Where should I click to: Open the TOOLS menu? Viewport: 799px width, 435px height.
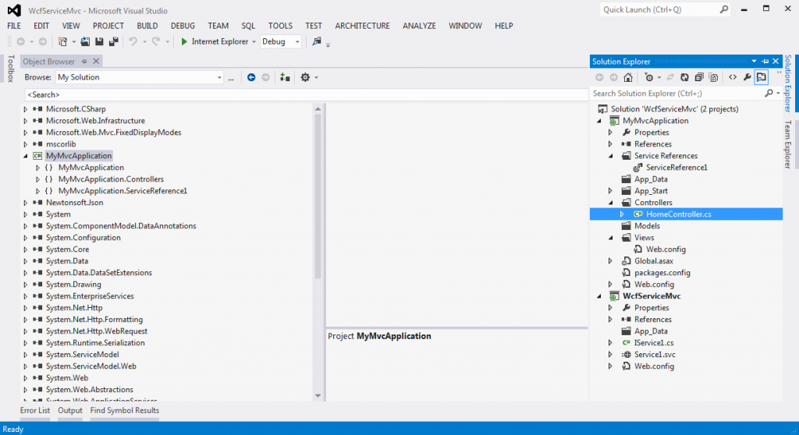click(280, 26)
